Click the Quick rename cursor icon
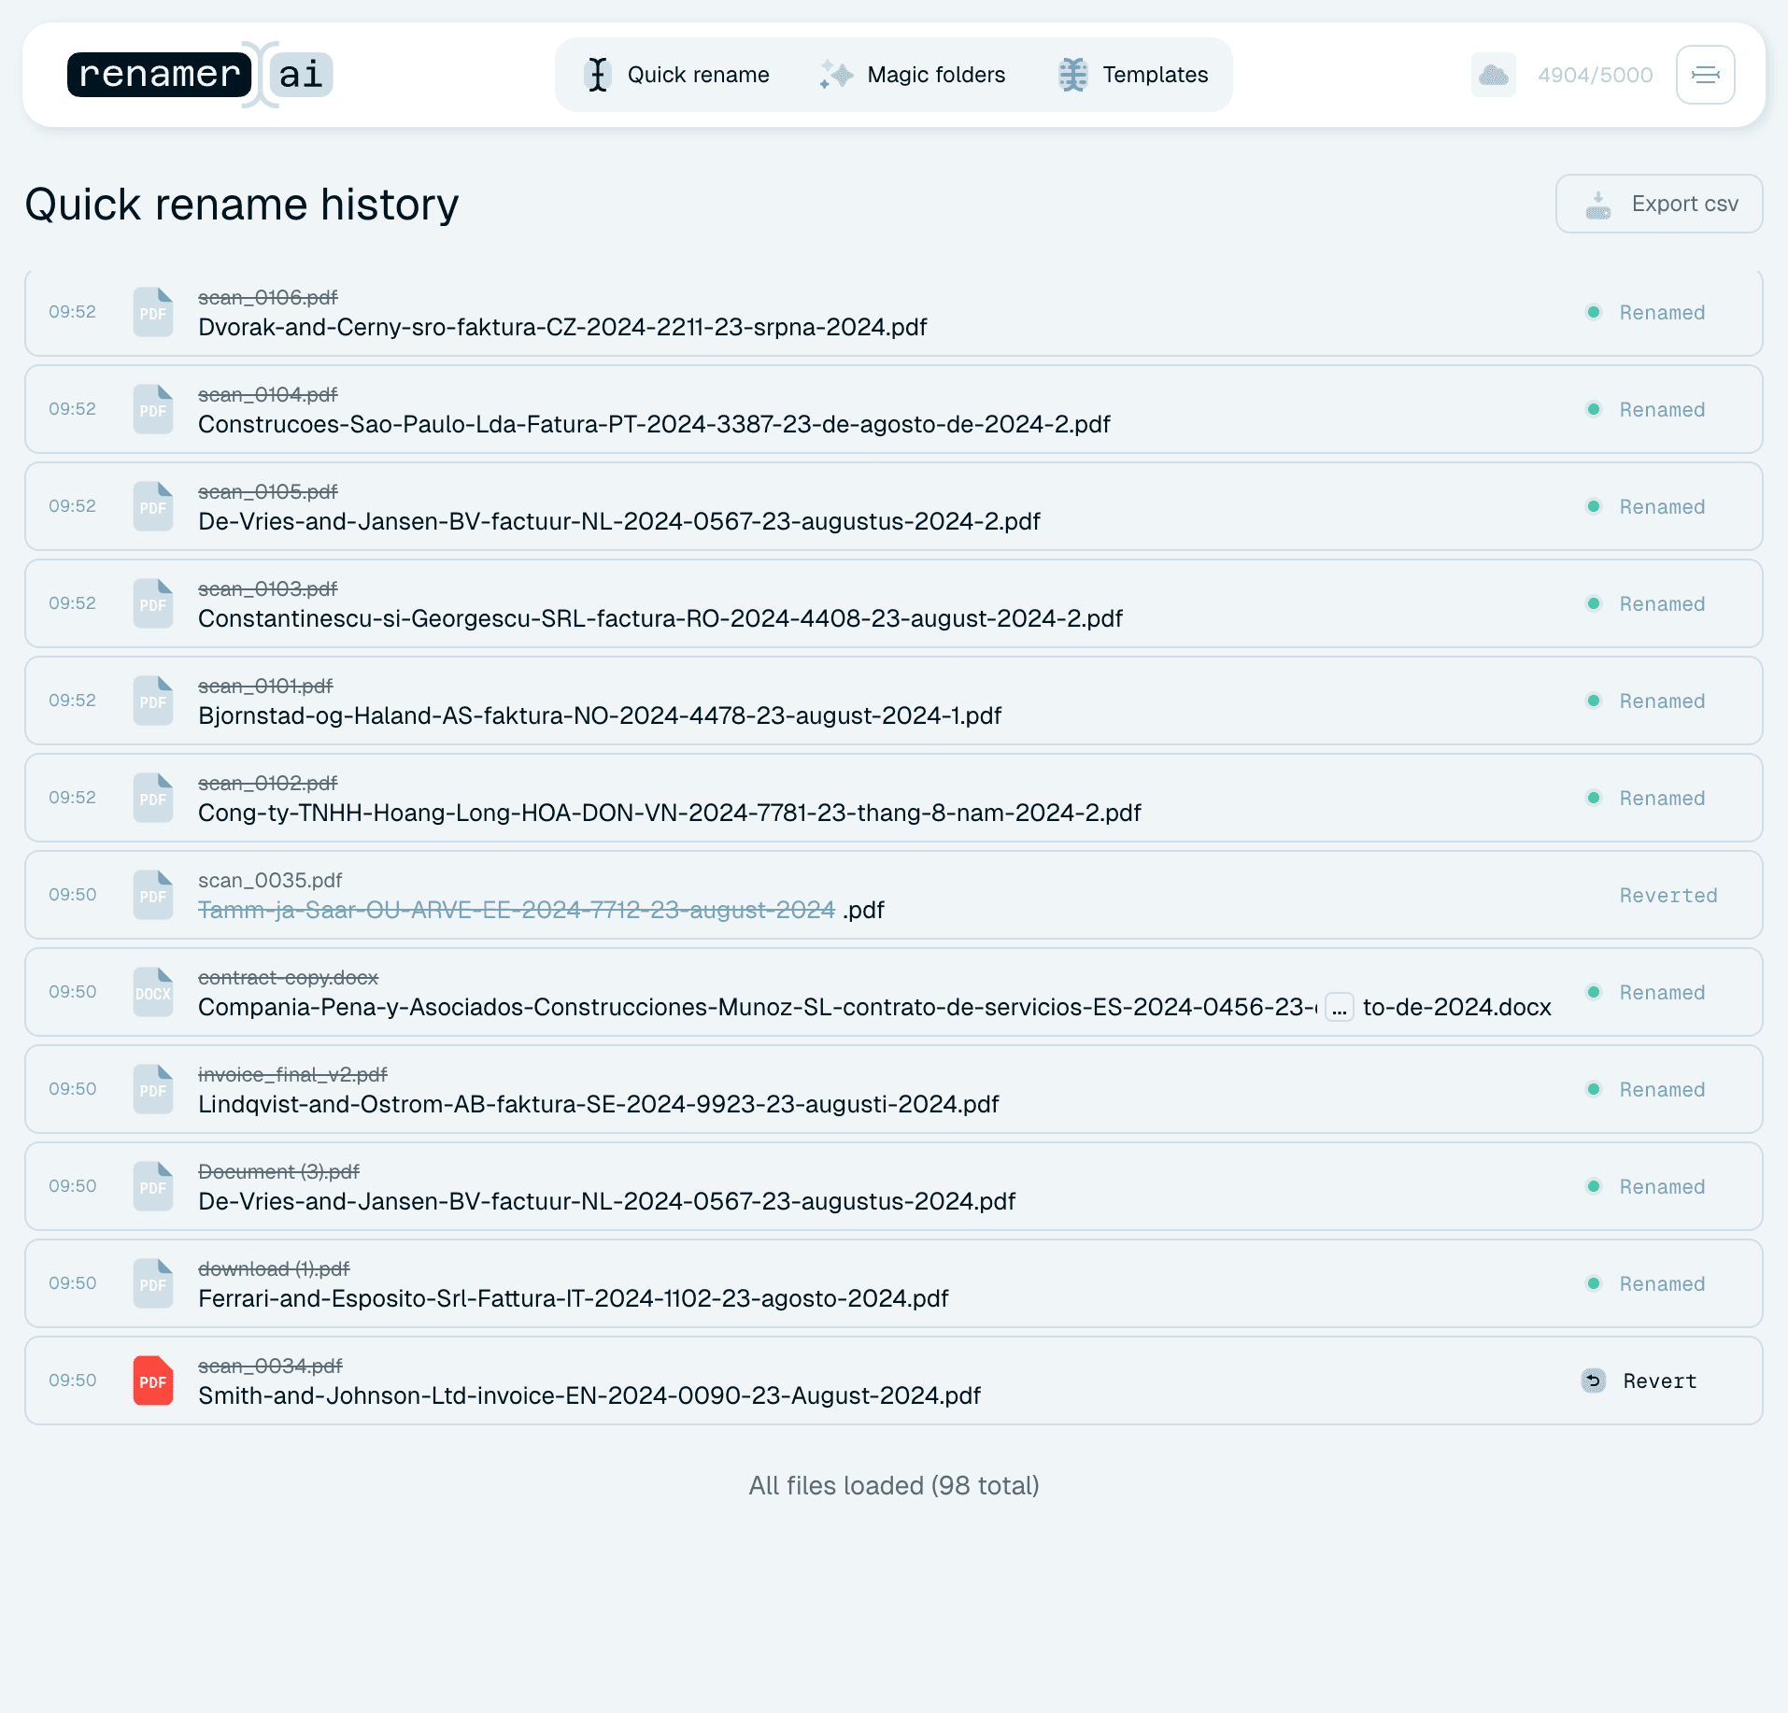This screenshot has height=1713, width=1788. tap(598, 75)
